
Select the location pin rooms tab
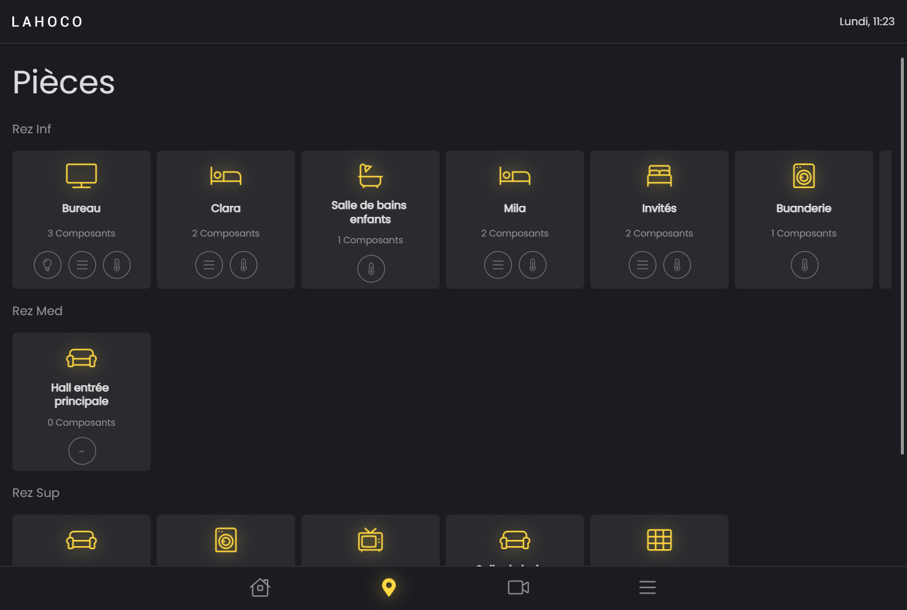pyautogui.click(x=389, y=588)
